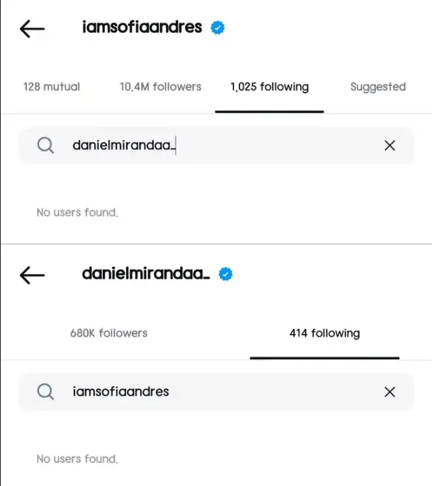Click the magnifier icon in iamsofiaandres search box
Viewport: 432px width, 486px height.
coord(46,392)
